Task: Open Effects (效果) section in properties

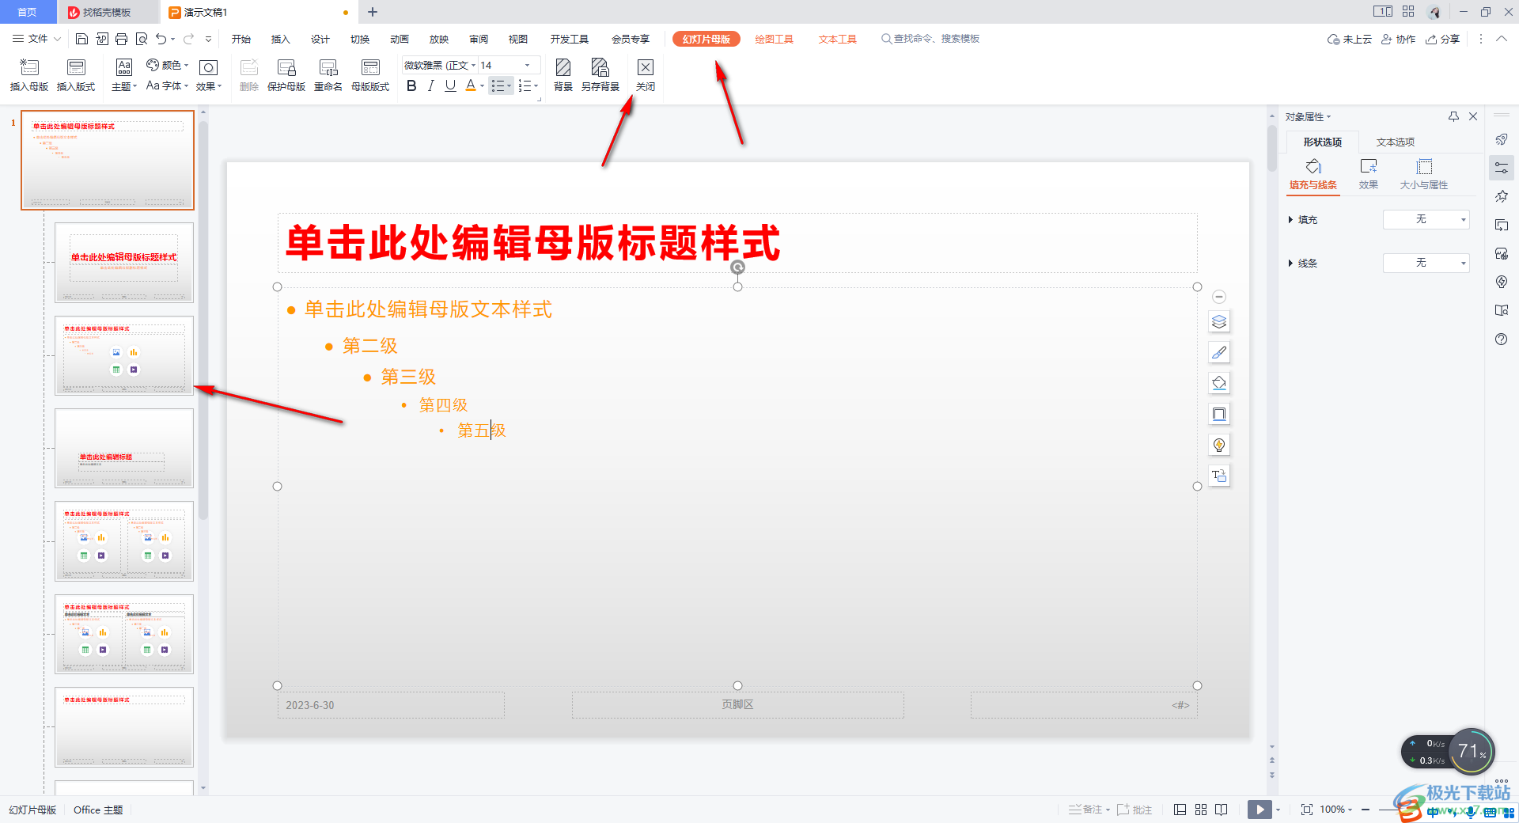Action: click(x=1369, y=175)
